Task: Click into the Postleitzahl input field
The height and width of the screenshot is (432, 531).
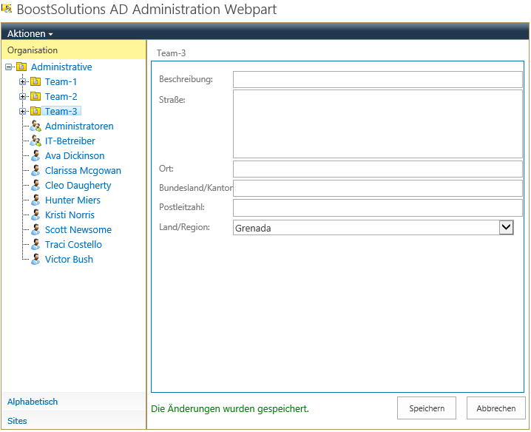Action: (x=378, y=208)
